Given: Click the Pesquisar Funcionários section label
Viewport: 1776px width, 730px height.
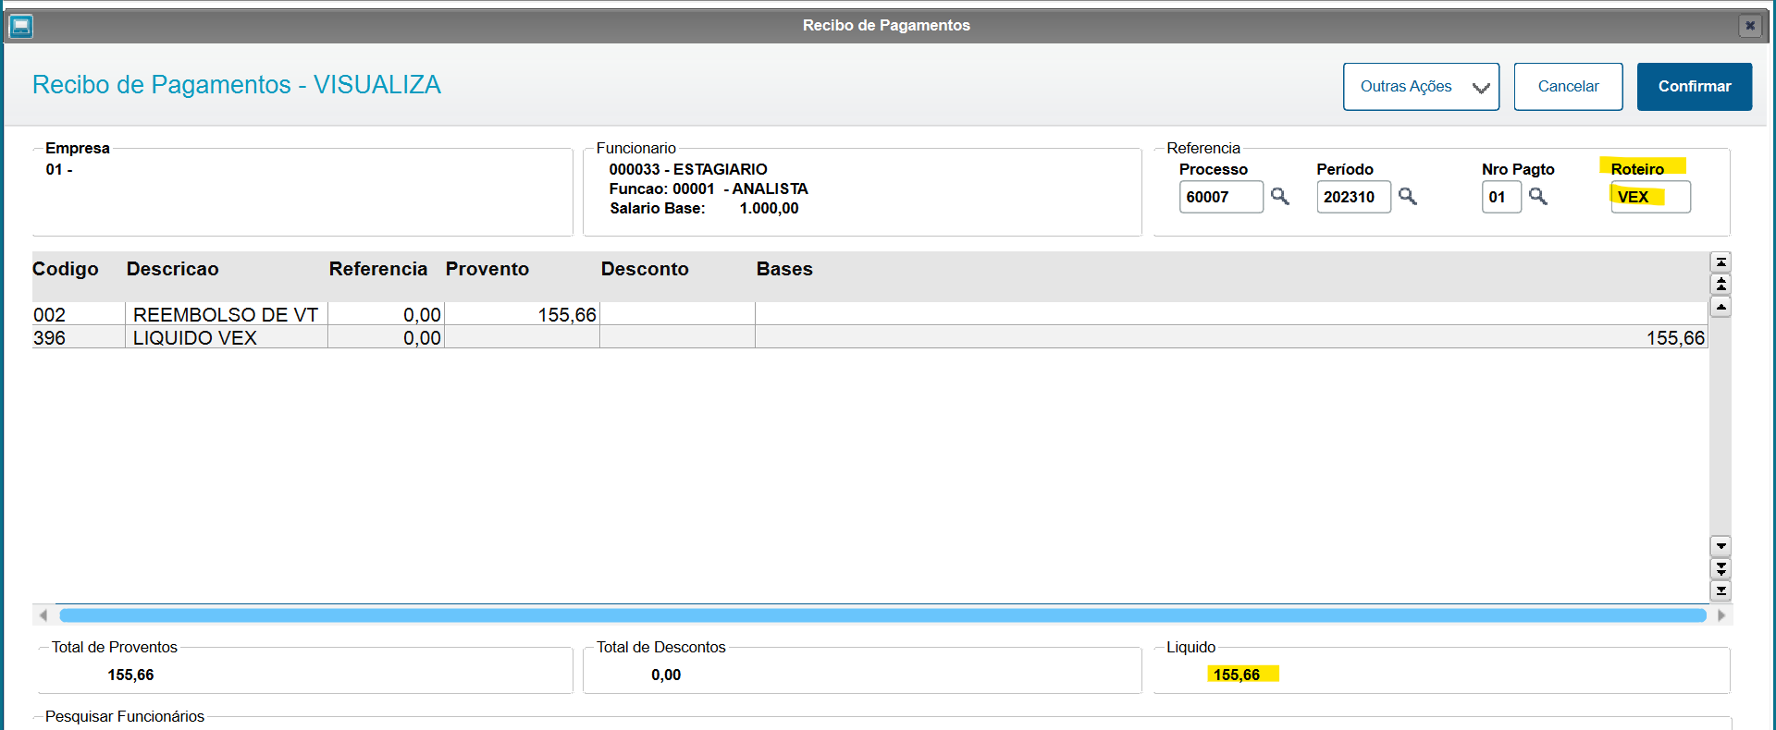Looking at the screenshot, I should (x=125, y=716).
